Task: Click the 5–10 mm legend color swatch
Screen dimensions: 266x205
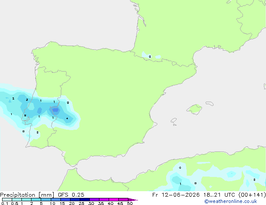Action: (46, 200)
